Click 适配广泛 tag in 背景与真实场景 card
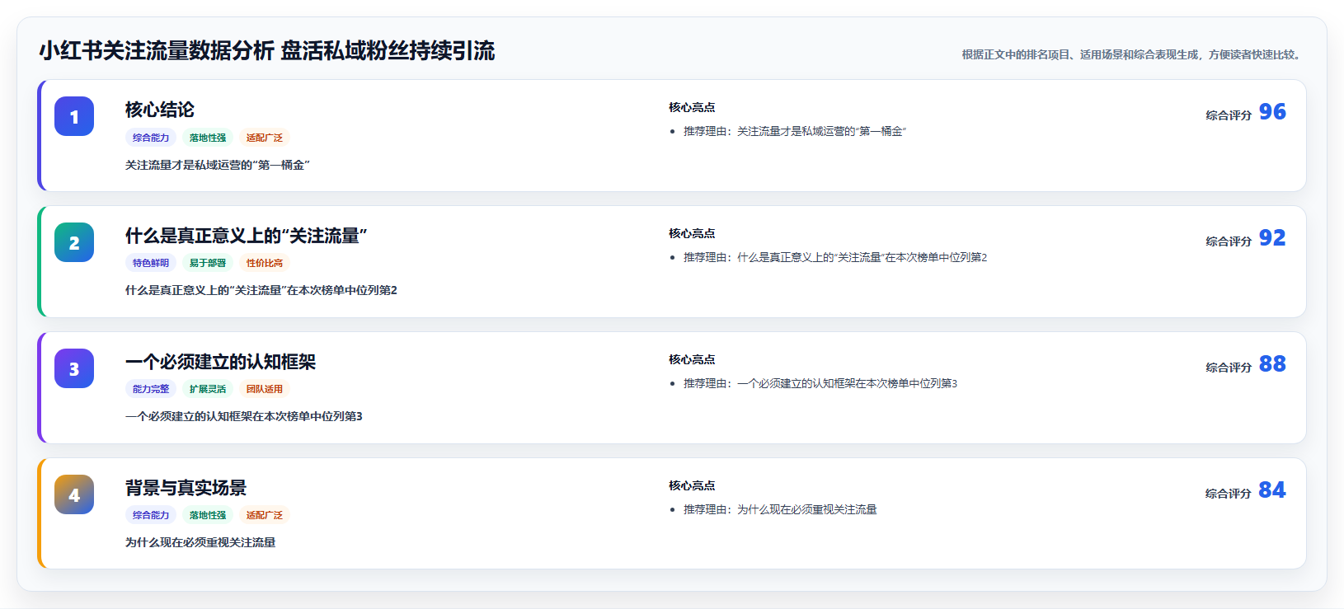The image size is (1344, 609). (x=265, y=515)
